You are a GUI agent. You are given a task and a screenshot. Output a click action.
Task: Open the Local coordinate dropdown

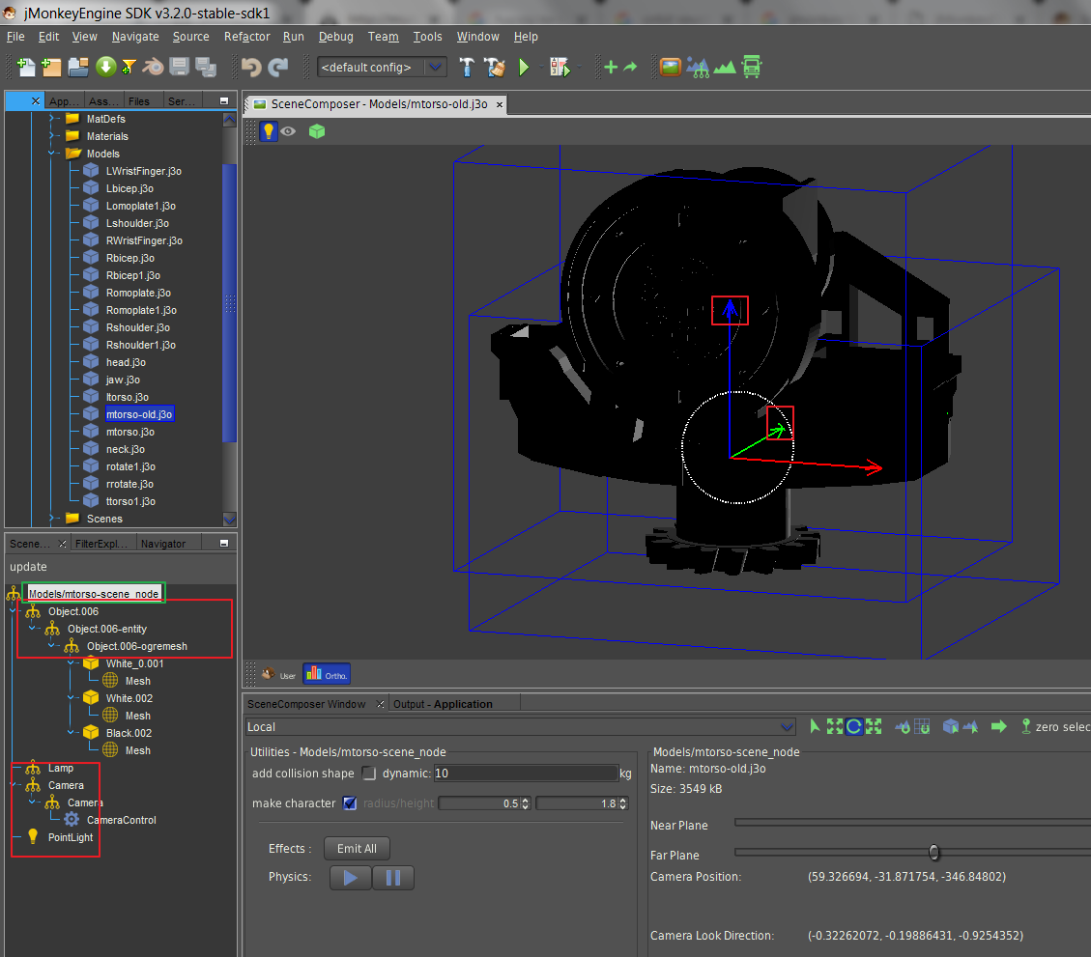click(x=787, y=727)
